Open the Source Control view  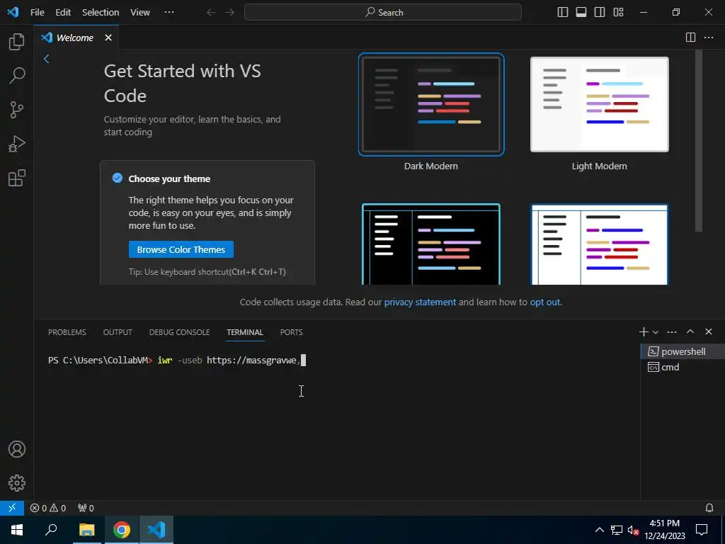17,110
